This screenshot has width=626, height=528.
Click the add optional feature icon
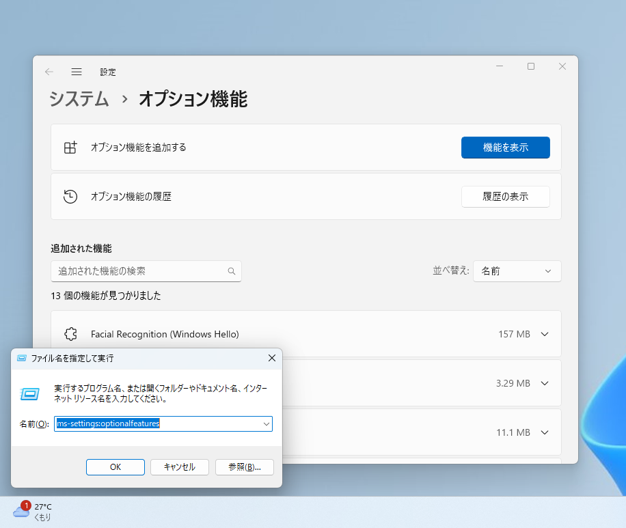point(70,148)
